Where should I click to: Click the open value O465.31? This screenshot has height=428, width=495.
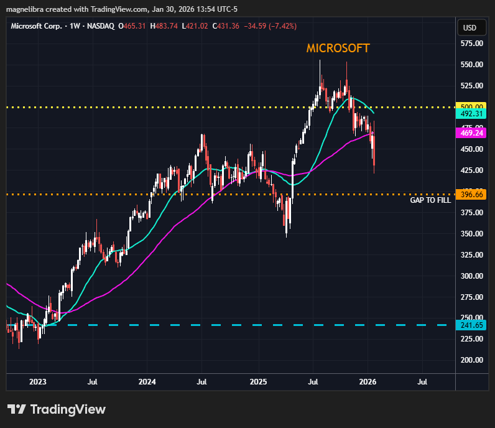(x=132, y=26)
